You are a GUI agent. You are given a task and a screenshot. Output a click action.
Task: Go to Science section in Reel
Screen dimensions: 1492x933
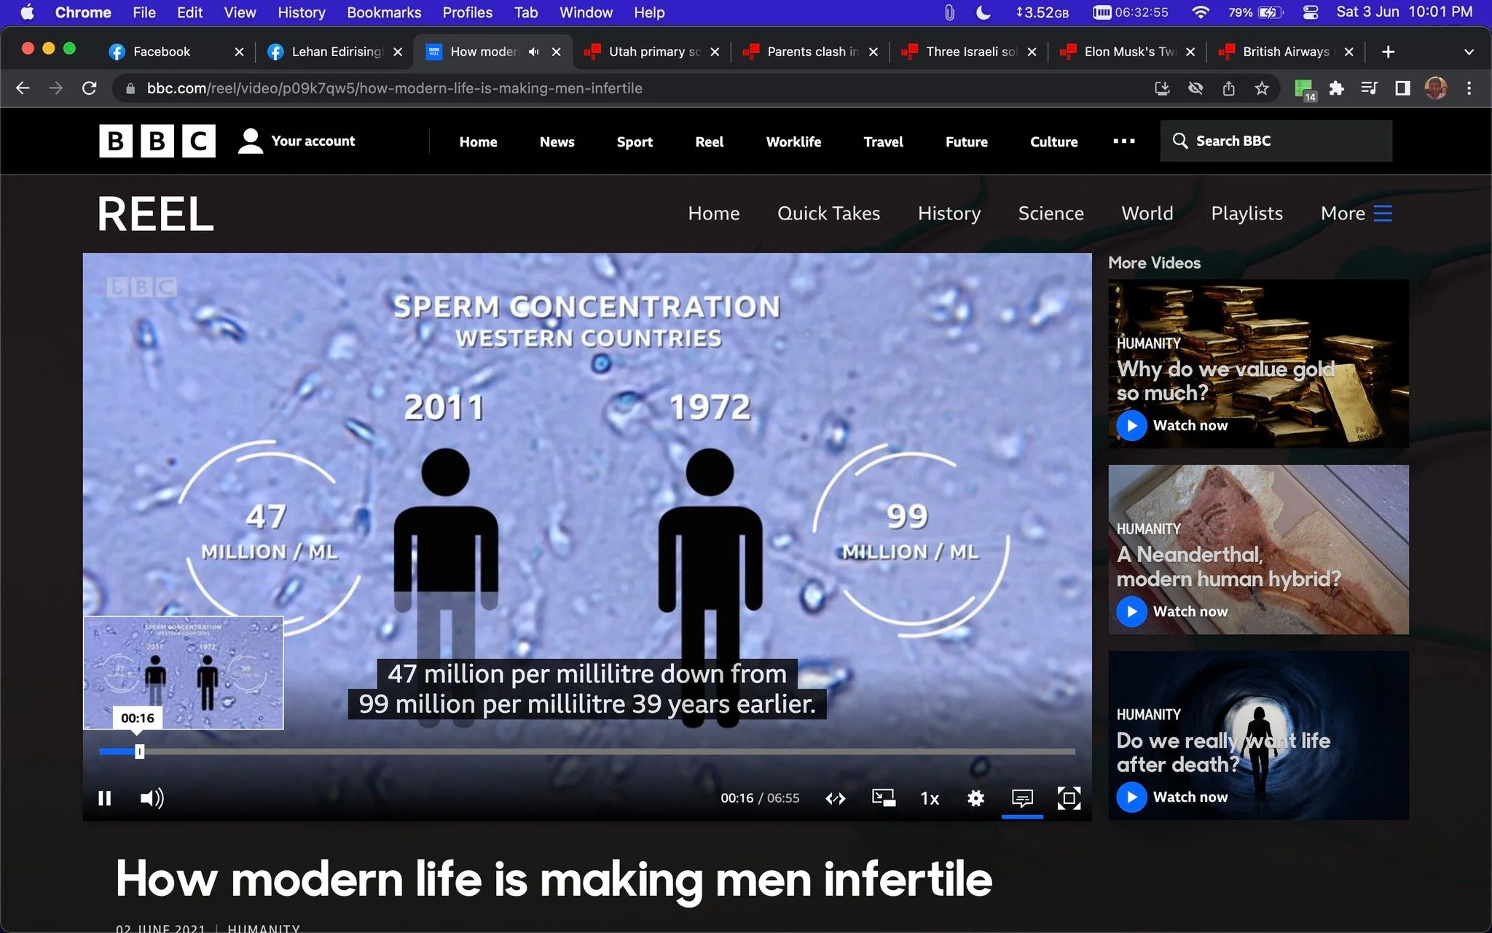pos(1051,214)
